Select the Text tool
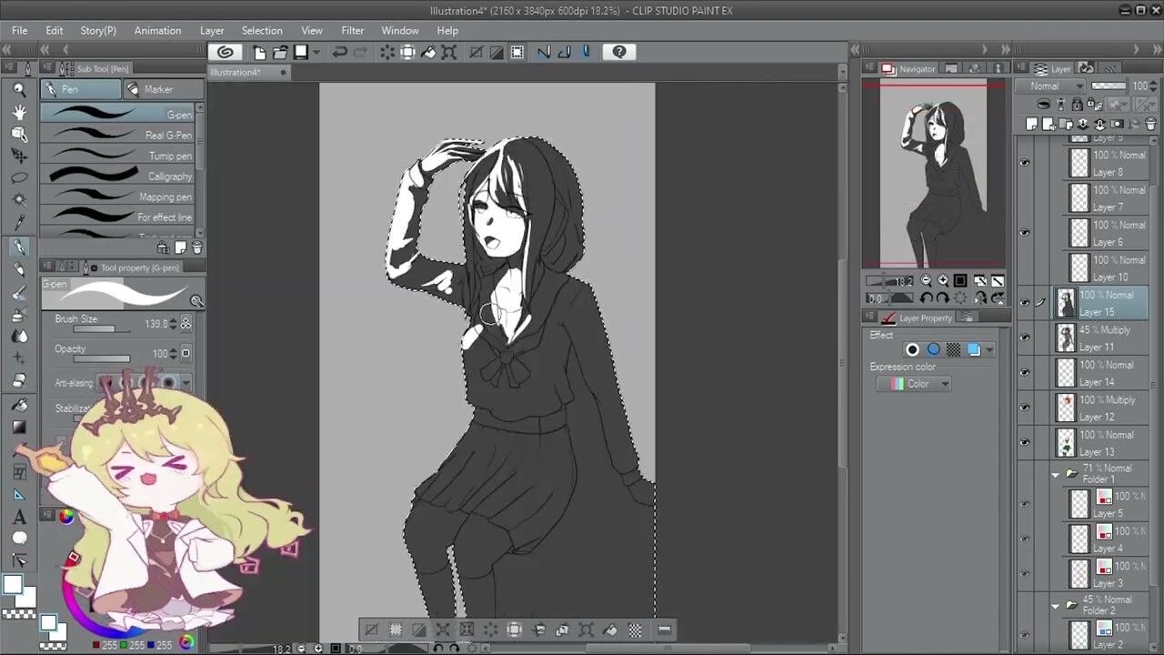 (19, 517)
